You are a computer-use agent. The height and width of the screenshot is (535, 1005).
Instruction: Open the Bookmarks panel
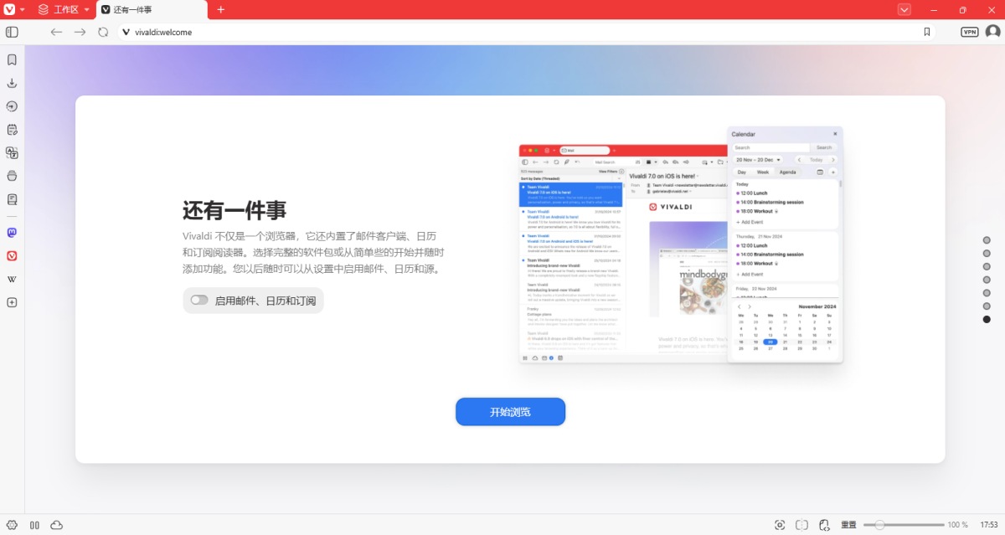(12, 59)
